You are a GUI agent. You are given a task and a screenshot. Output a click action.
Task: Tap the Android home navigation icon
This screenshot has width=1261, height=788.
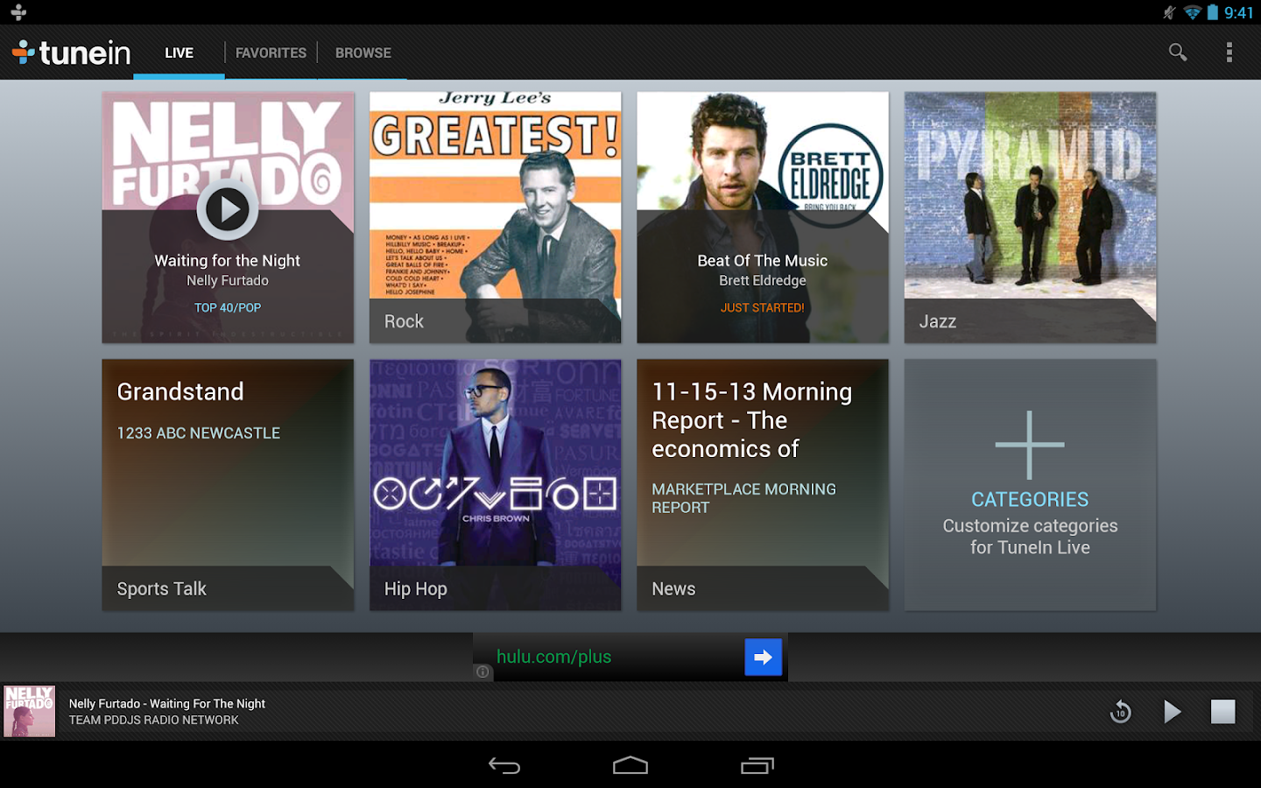pos(630,764)
